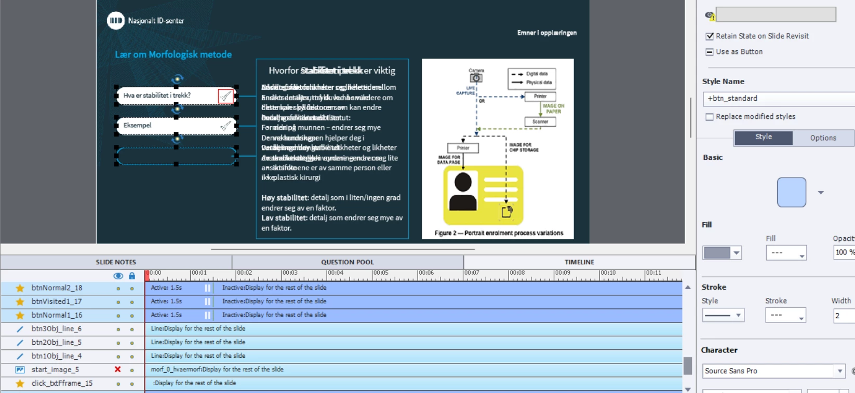This screenshot has width=855, height=393.
Task: Toggle lock dot for btn3Obj_line_6
Action: point(132,330)
